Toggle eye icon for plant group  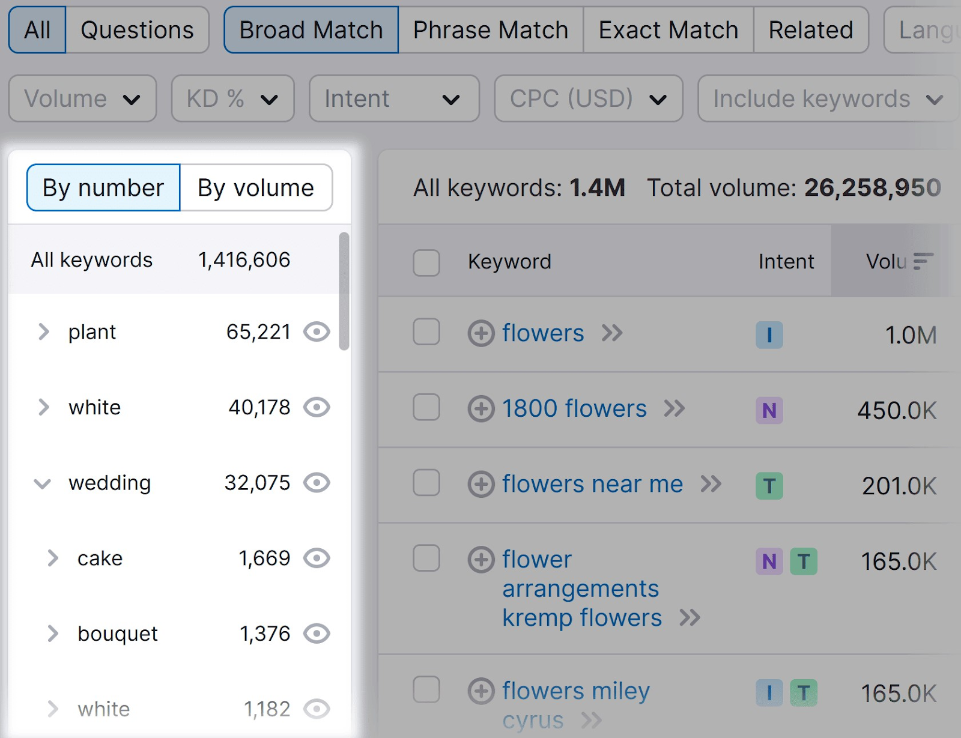coord(317,331)
